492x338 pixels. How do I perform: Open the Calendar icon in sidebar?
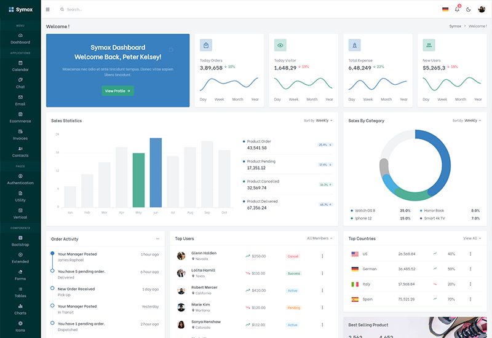point(20,63)
